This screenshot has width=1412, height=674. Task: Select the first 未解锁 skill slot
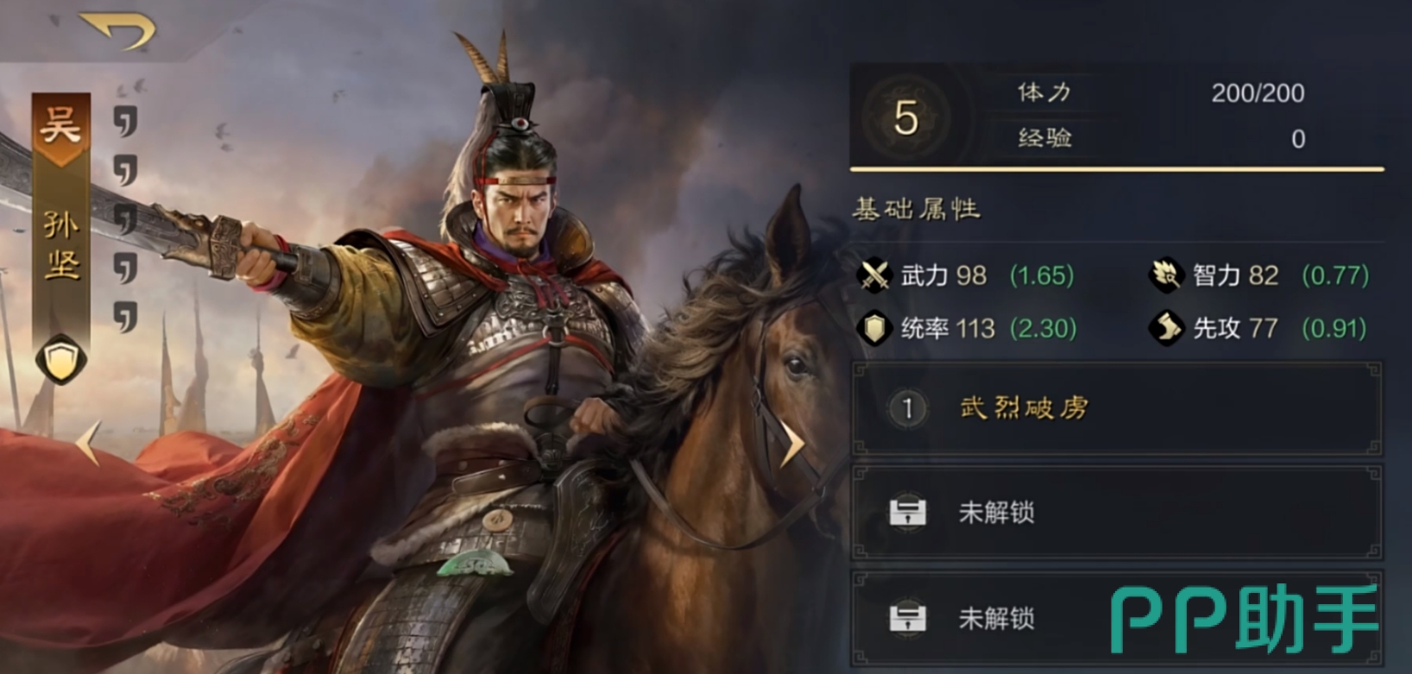(1117, 513)
